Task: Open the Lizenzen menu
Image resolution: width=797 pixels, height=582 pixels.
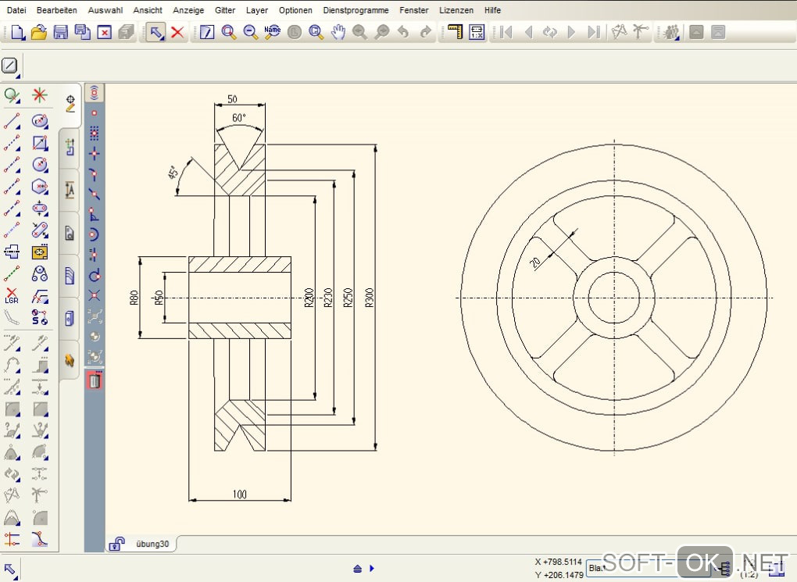Action: tap(456, 10)
